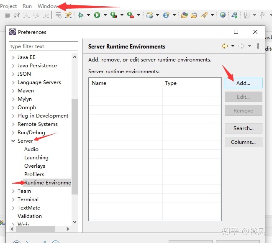Expand the Run/Debug tree node
The height and width of the screenshot is (243, 272).
[13, 133]
